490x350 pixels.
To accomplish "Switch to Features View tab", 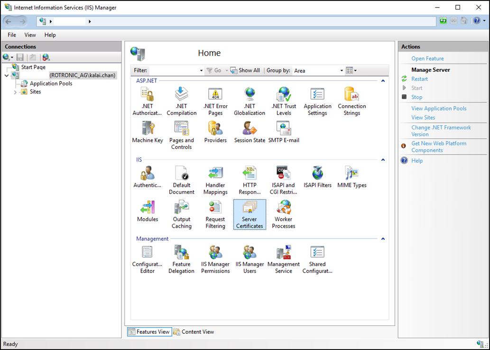I will [x=149, y=332].
